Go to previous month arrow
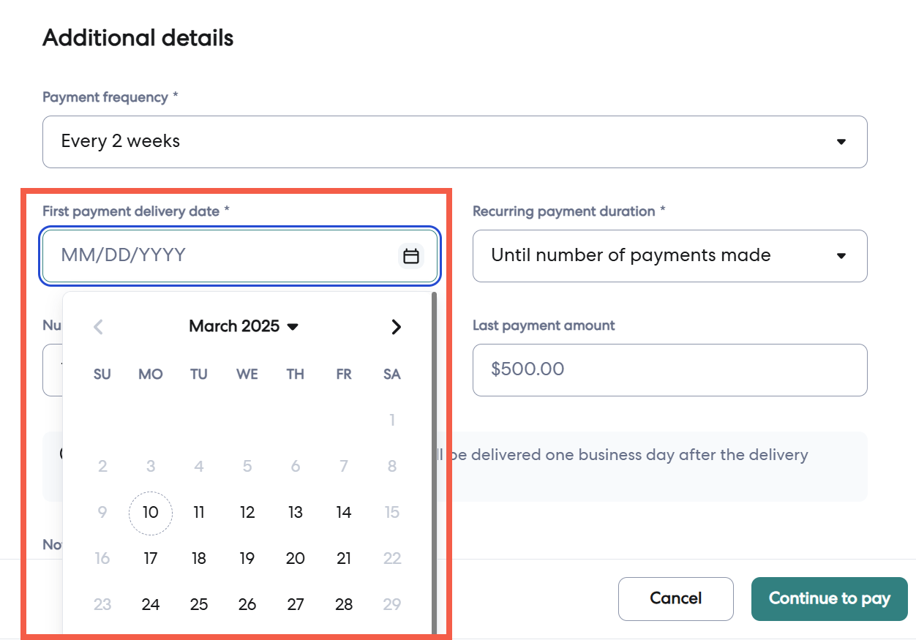 pyautogui.click(x=99, y=327)
